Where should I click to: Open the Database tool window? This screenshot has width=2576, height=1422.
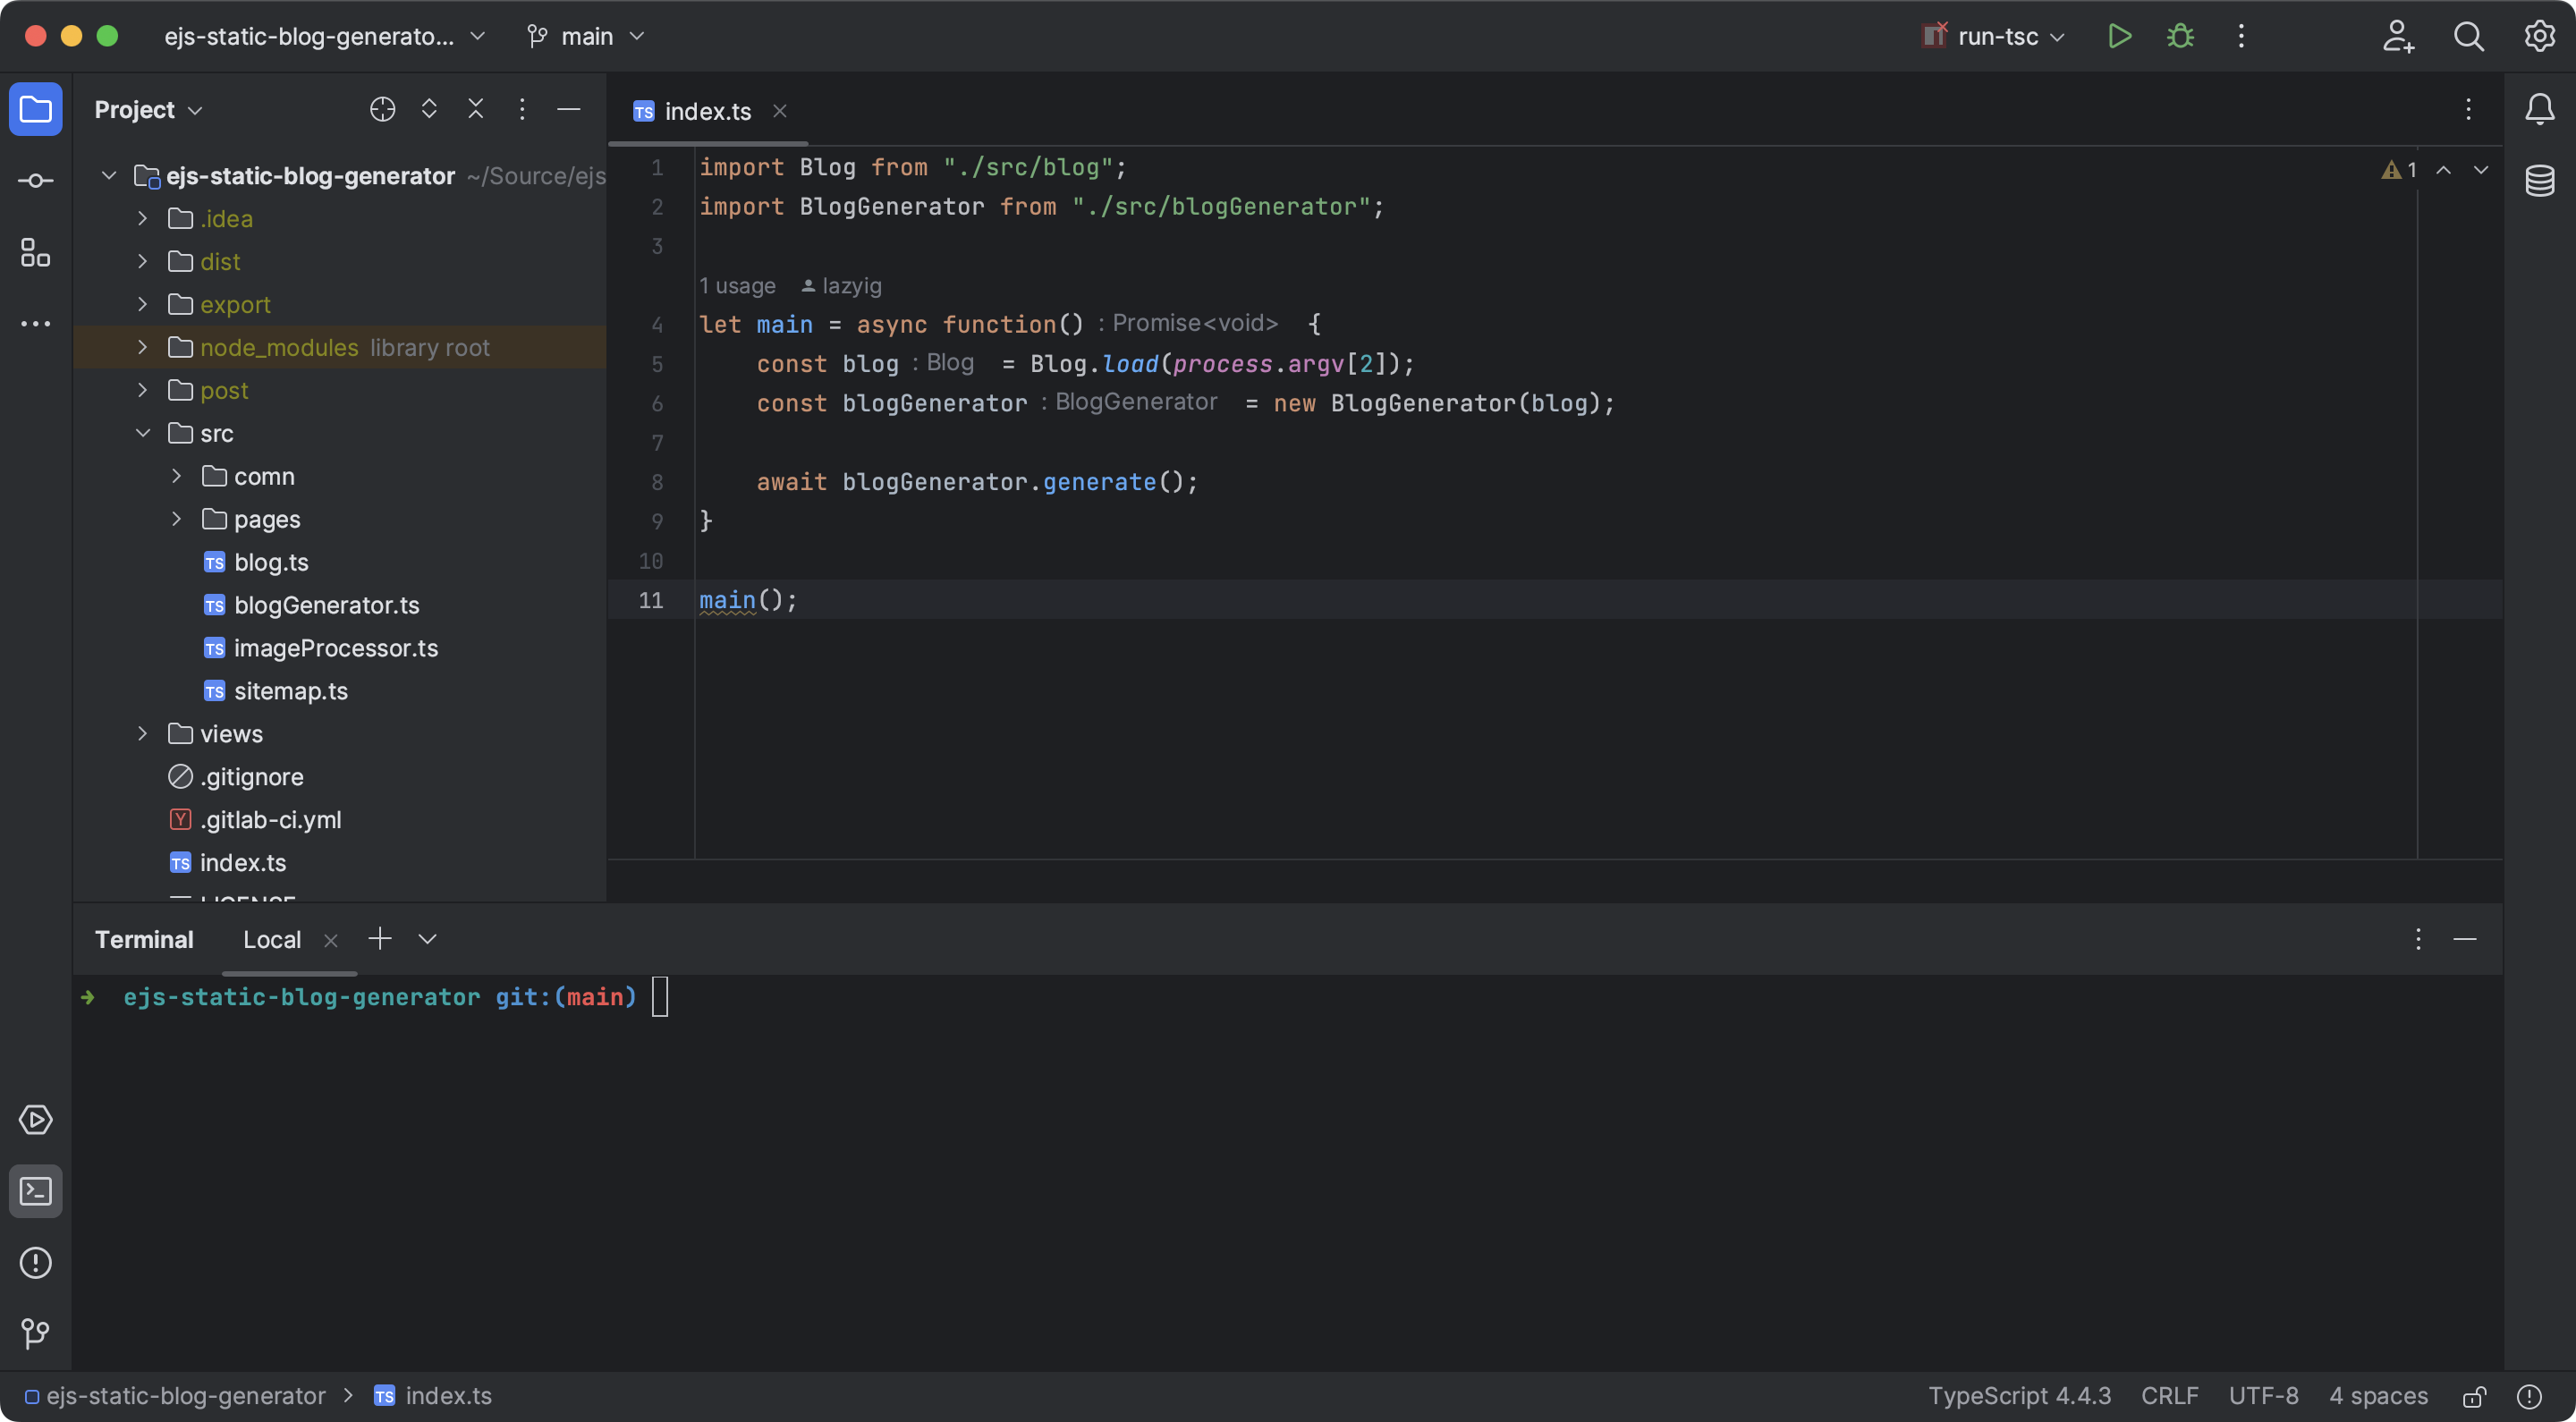(2539, 181)
